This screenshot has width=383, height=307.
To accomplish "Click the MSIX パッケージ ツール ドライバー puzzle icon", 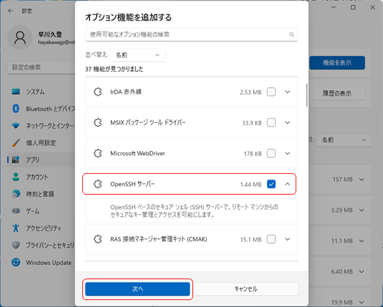I will [x=98, y=123].
